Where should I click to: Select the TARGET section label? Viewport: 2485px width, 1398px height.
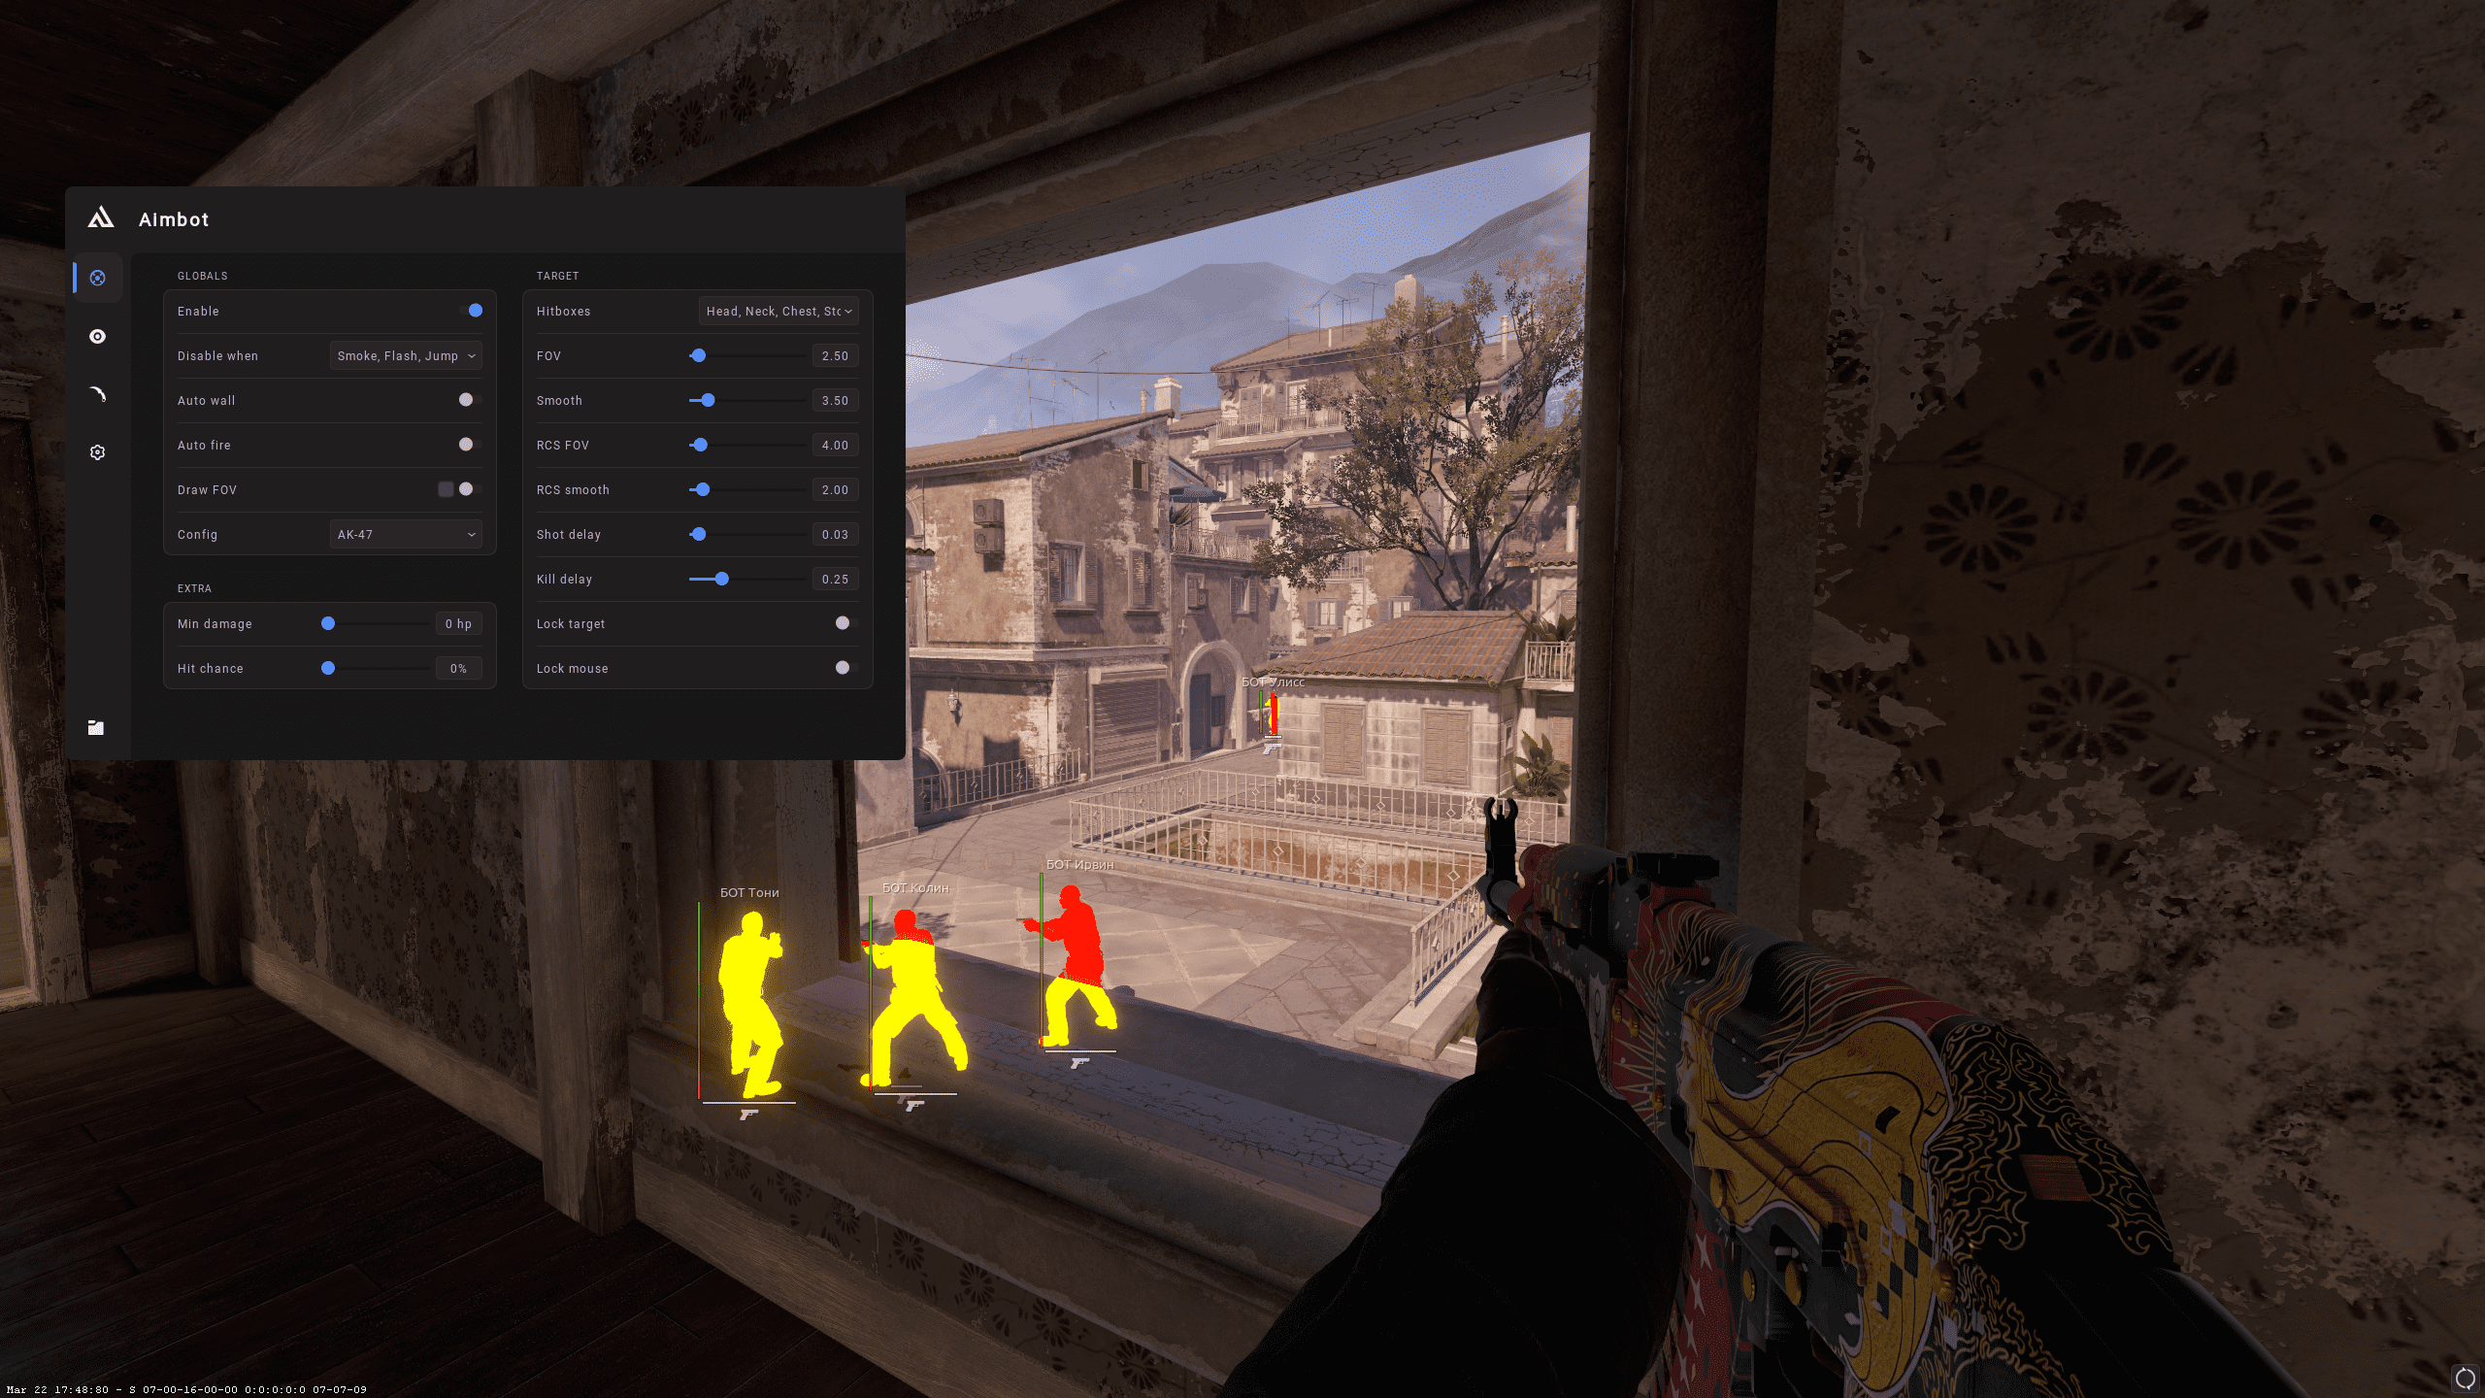click(556, 275)
